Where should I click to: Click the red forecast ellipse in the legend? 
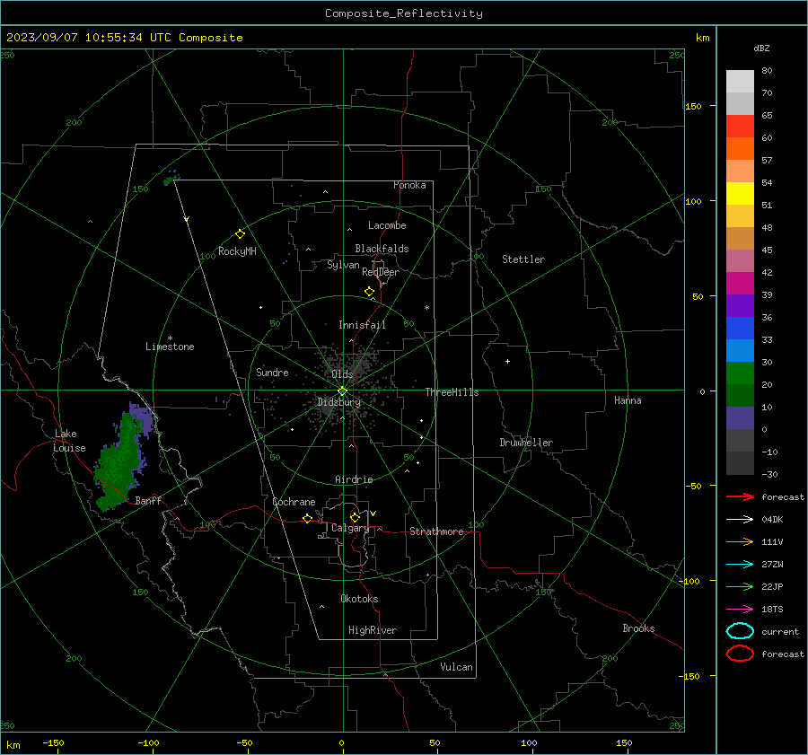pos(740,654)
